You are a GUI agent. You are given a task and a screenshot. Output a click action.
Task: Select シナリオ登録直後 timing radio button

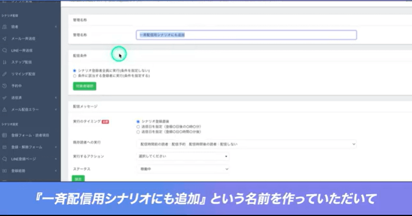pyautogui.click(x=138, y=121)
